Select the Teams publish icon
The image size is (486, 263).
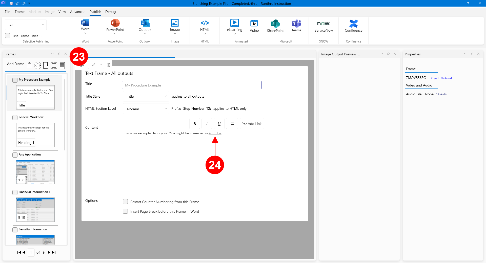(296, 24)
